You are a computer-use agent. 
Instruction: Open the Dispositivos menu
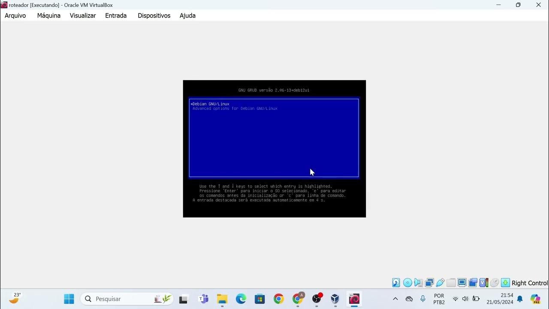154,15
